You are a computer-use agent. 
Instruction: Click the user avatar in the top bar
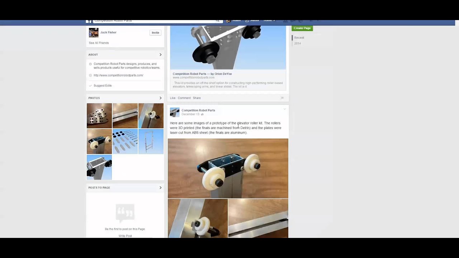[228, 21]
